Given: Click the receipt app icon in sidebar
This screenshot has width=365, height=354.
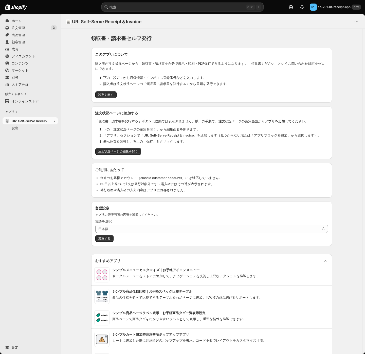Looking at the screenshot, I should pos(7,121).
